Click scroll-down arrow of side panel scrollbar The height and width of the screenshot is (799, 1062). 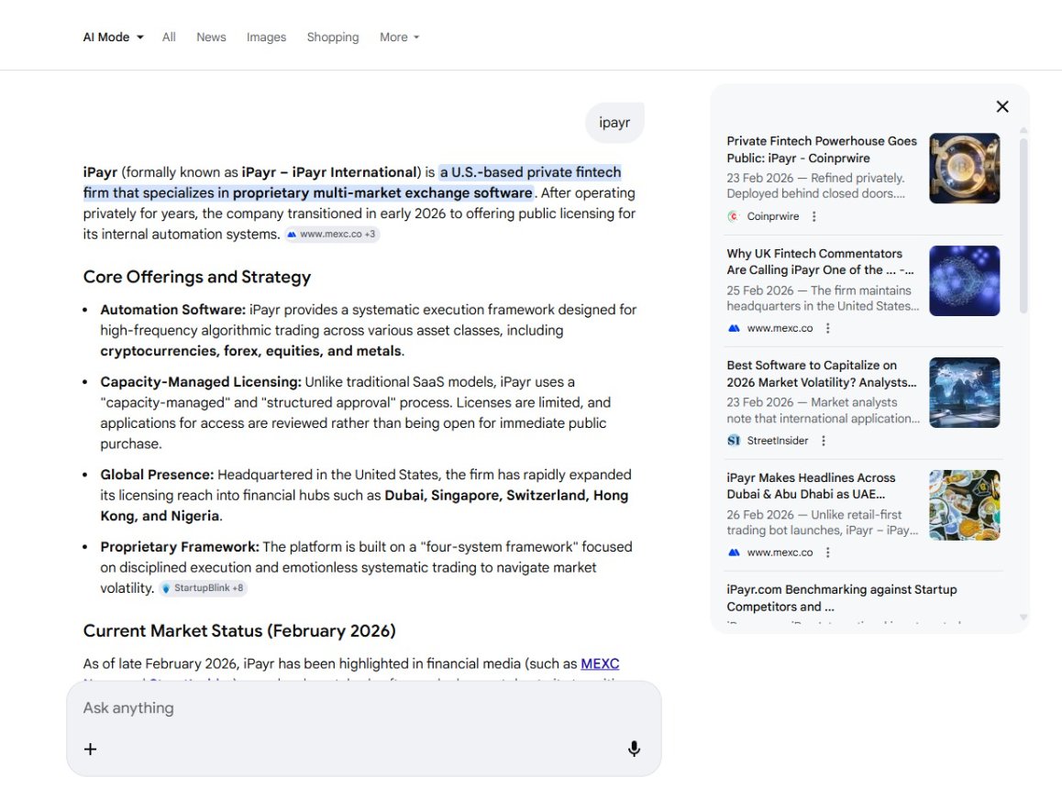point(1023,617)
